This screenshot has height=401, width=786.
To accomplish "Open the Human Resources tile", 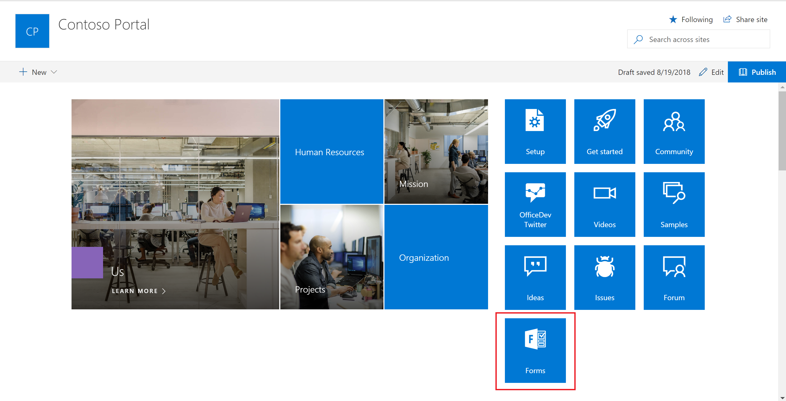I will (331, 152).
